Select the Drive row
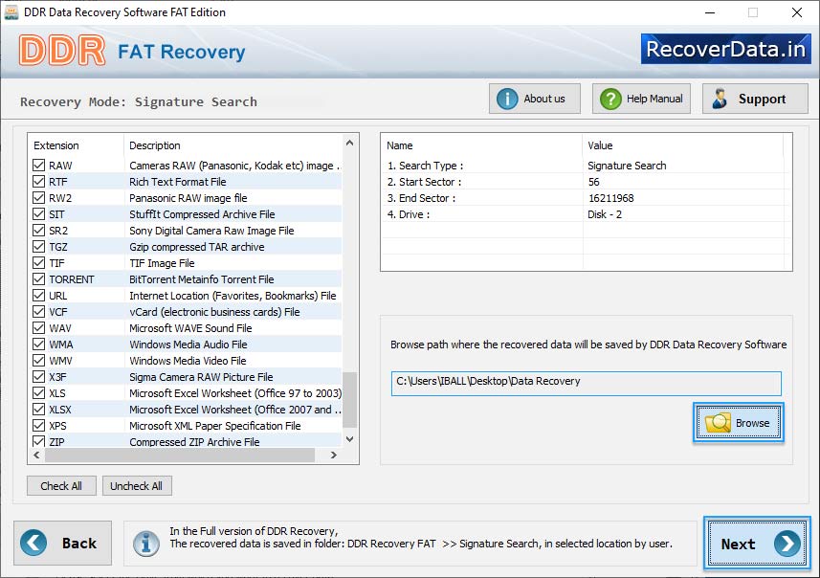Image resolution: width=820 pixels, height=578 pixels. click(583, 214)
